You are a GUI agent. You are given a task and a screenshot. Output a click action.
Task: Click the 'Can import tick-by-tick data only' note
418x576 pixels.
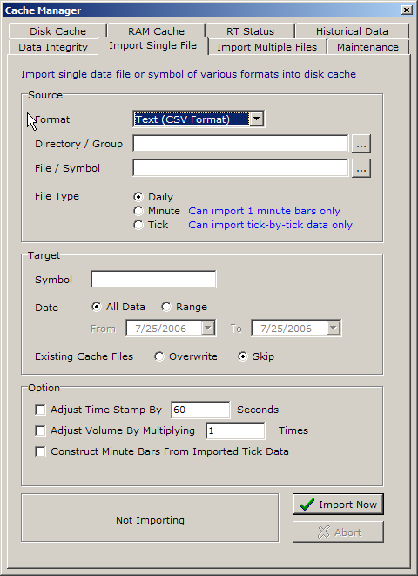(x=271, y=225)
